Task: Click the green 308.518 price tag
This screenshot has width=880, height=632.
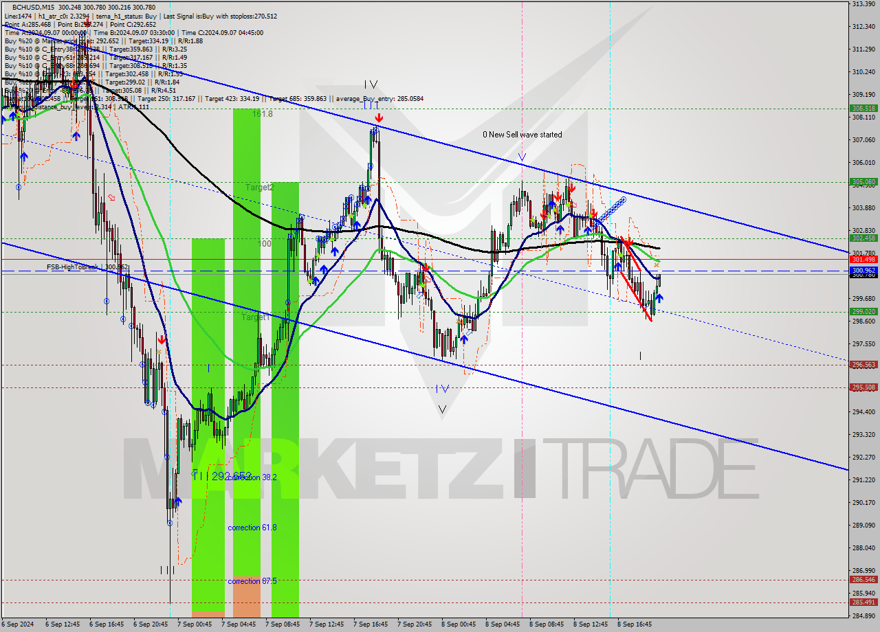Action: point(863,108)
